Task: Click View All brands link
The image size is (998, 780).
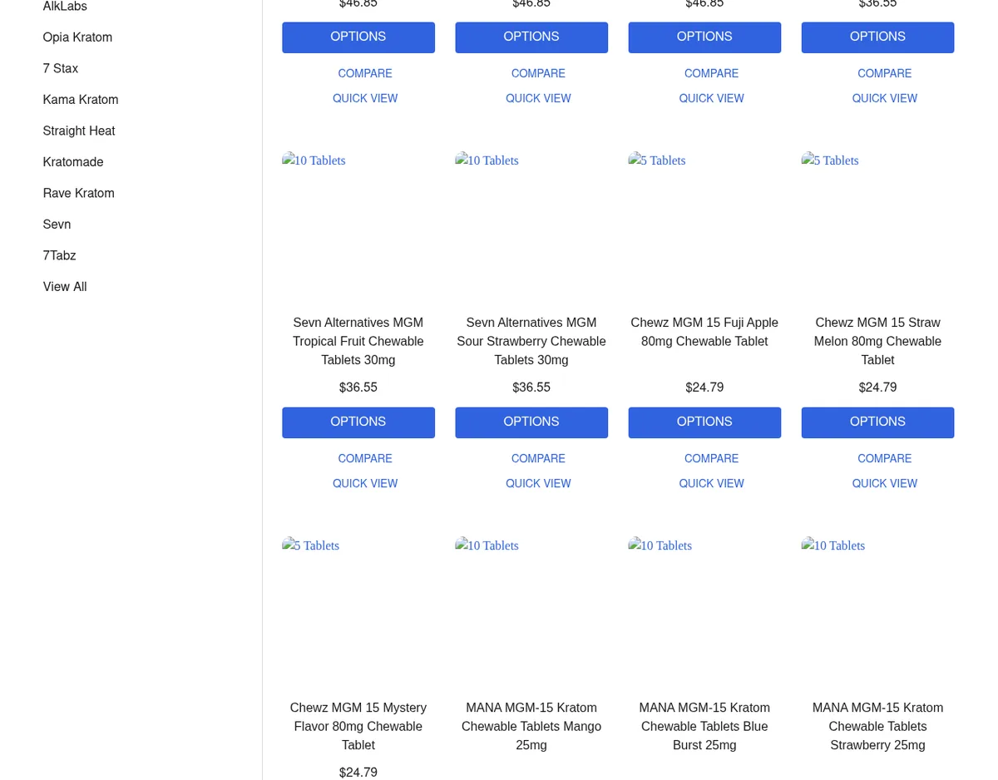Action: click(x=65, y=287)
